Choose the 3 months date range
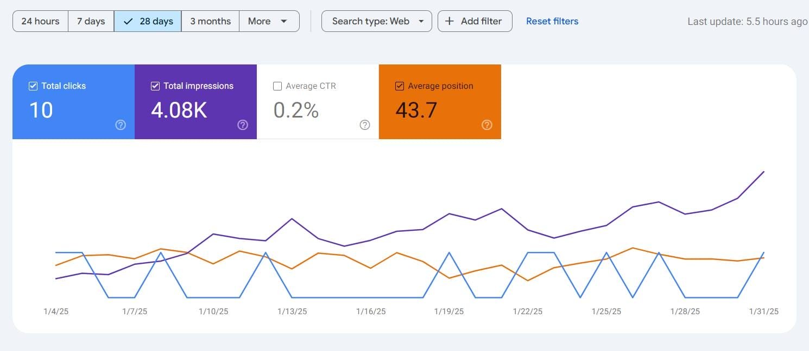Screen dimensions: 809x351 click(210, 21)
